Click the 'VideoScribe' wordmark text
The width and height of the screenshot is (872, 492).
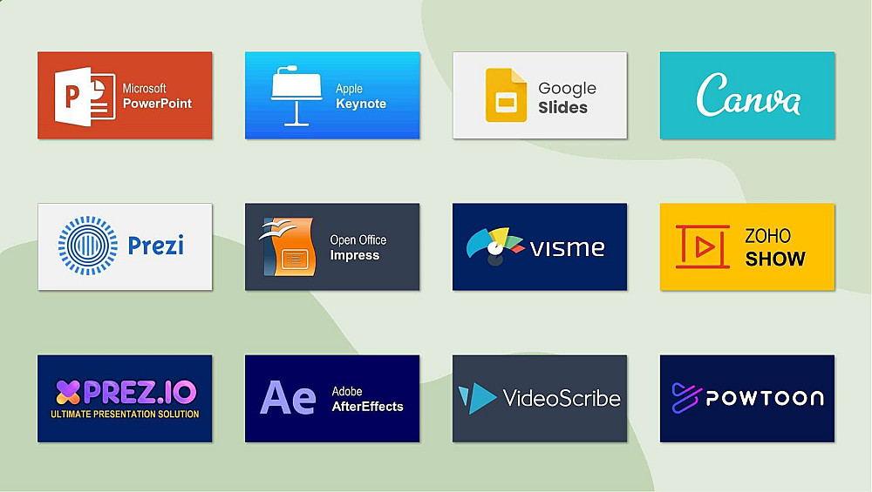point(561,398)
